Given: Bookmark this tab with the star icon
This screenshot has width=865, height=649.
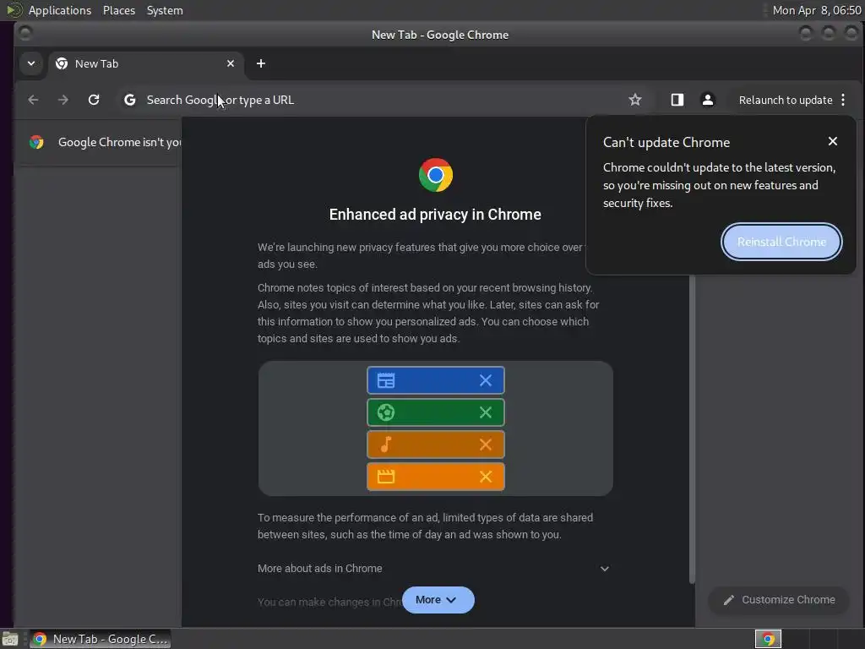Looking at the screenshot, I should pos(635,100).
